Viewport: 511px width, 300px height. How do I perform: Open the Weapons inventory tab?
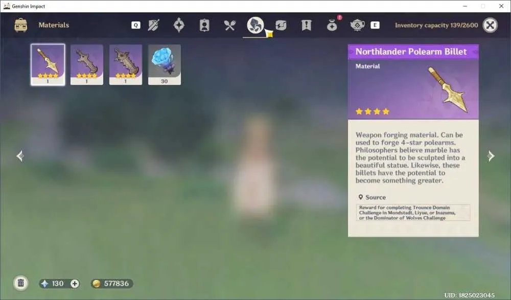tap(153, 25)
